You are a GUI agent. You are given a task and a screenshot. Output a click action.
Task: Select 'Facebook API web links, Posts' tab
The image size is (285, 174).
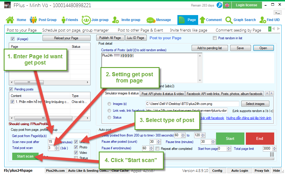point(225,94)
